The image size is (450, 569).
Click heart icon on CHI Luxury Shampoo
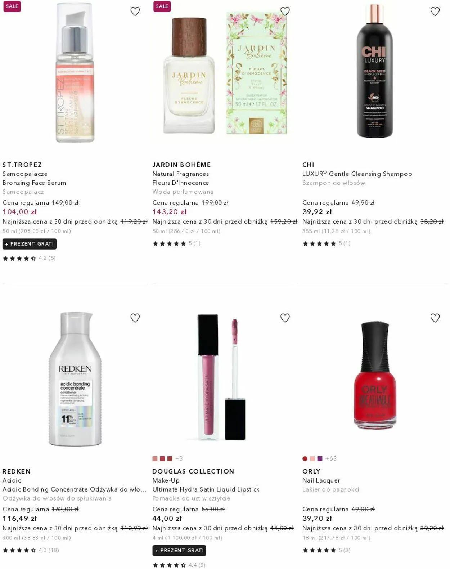[435, 11]
